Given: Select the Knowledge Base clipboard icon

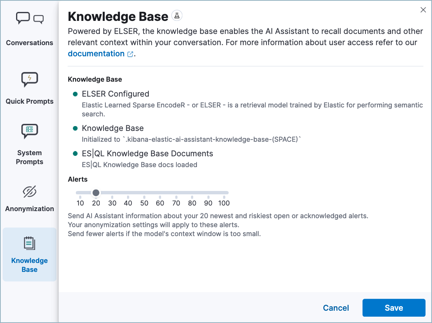Looking at the screenshot, I should click(x=29, y=243).
